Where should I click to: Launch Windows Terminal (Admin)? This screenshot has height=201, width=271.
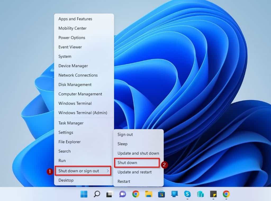84,113
